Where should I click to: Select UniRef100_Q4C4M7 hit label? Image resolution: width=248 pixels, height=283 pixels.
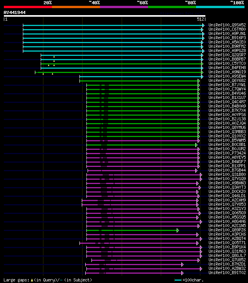click(x=227, y=102)
